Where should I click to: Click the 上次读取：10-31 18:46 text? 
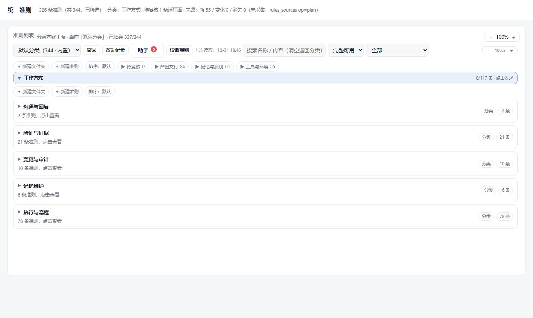[218, 50]
